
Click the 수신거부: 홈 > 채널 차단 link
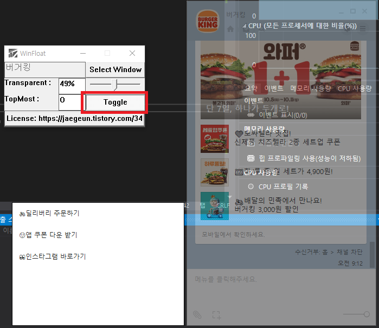[329, 252]
